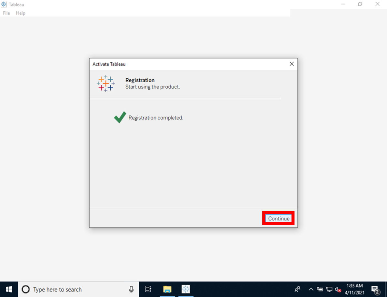Click the muted volume icon
The height and width of the screenshot is (297, 387).
[x=338, y=289]
